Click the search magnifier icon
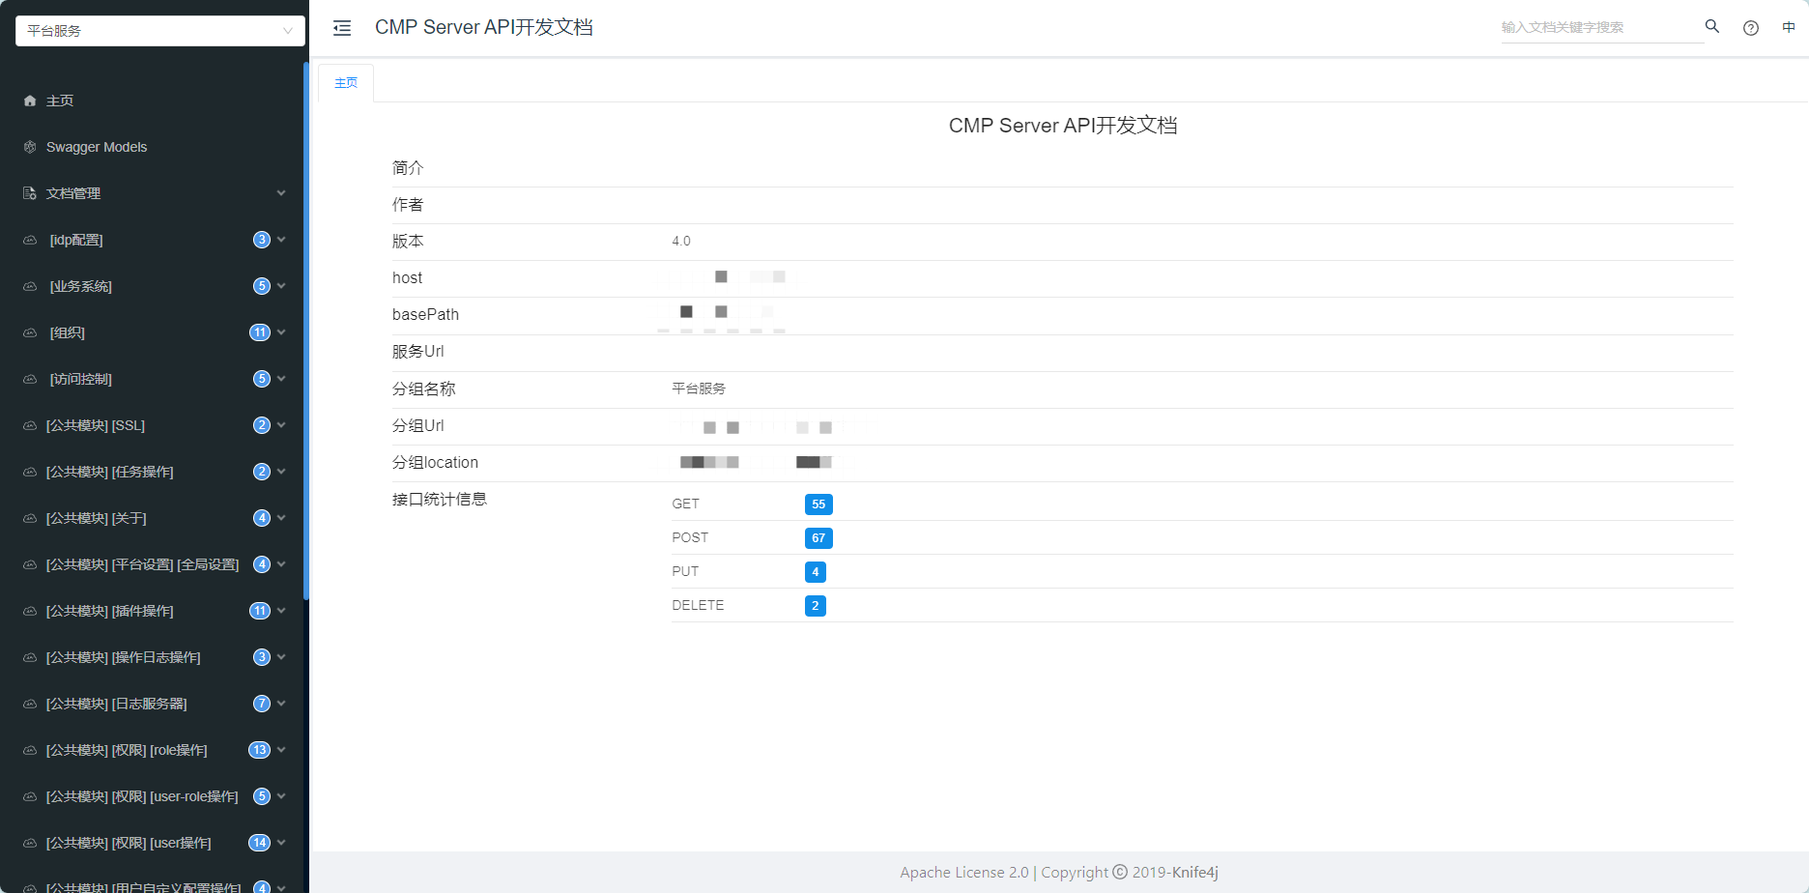This screenshot has height=893, width=1809. 1711,27
